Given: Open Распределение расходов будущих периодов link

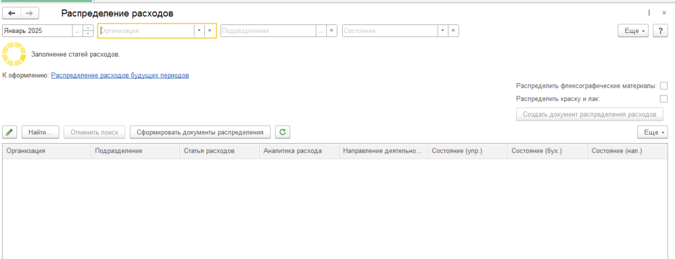Looking at the screenshot, I should 120,75.
